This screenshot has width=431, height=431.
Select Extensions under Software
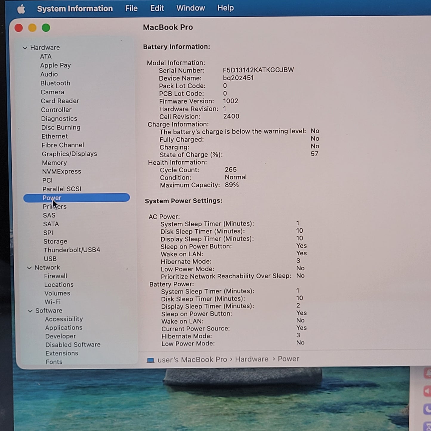coord(62,353)
